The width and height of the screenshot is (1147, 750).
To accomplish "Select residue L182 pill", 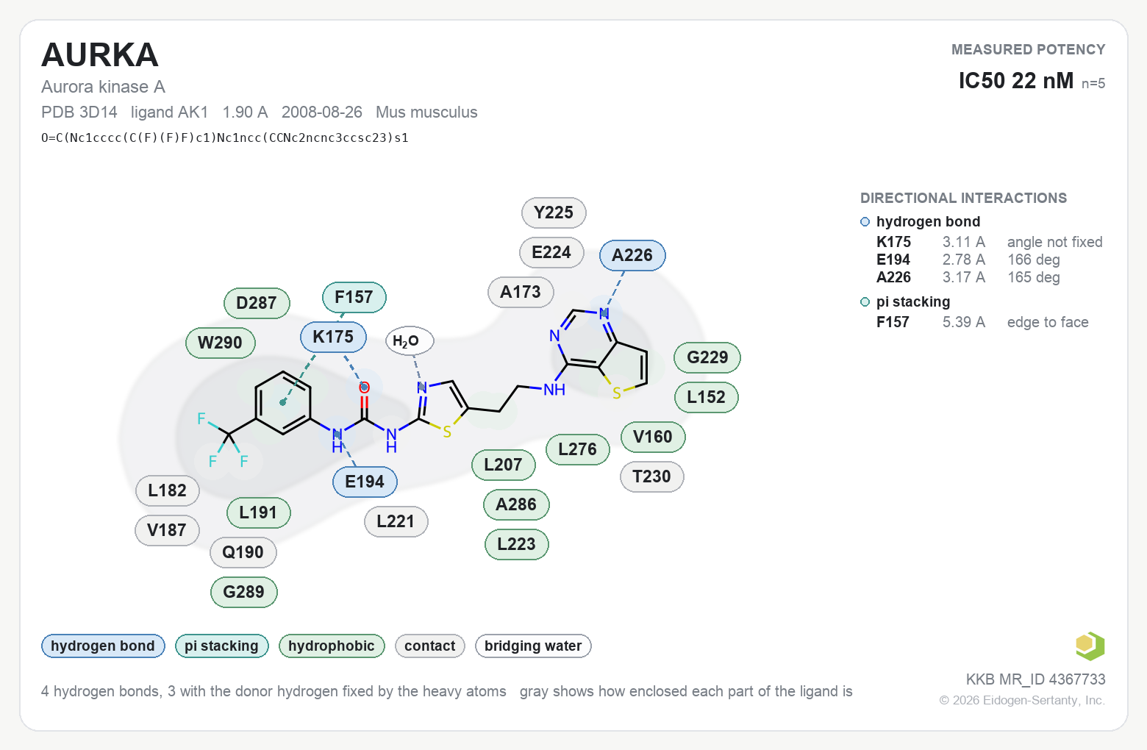I will pyautogui.click(x=168, y=490).
